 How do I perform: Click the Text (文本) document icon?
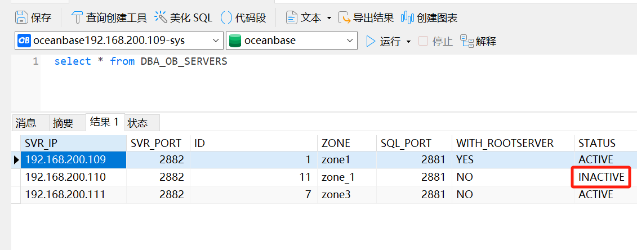[x=291, y=17]
